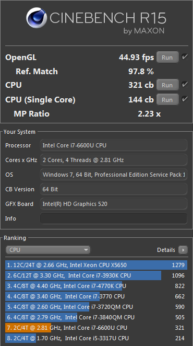Run the CPU Single Core test

(167, 99)
